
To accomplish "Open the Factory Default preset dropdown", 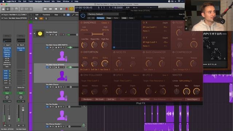I will point(103,14).
